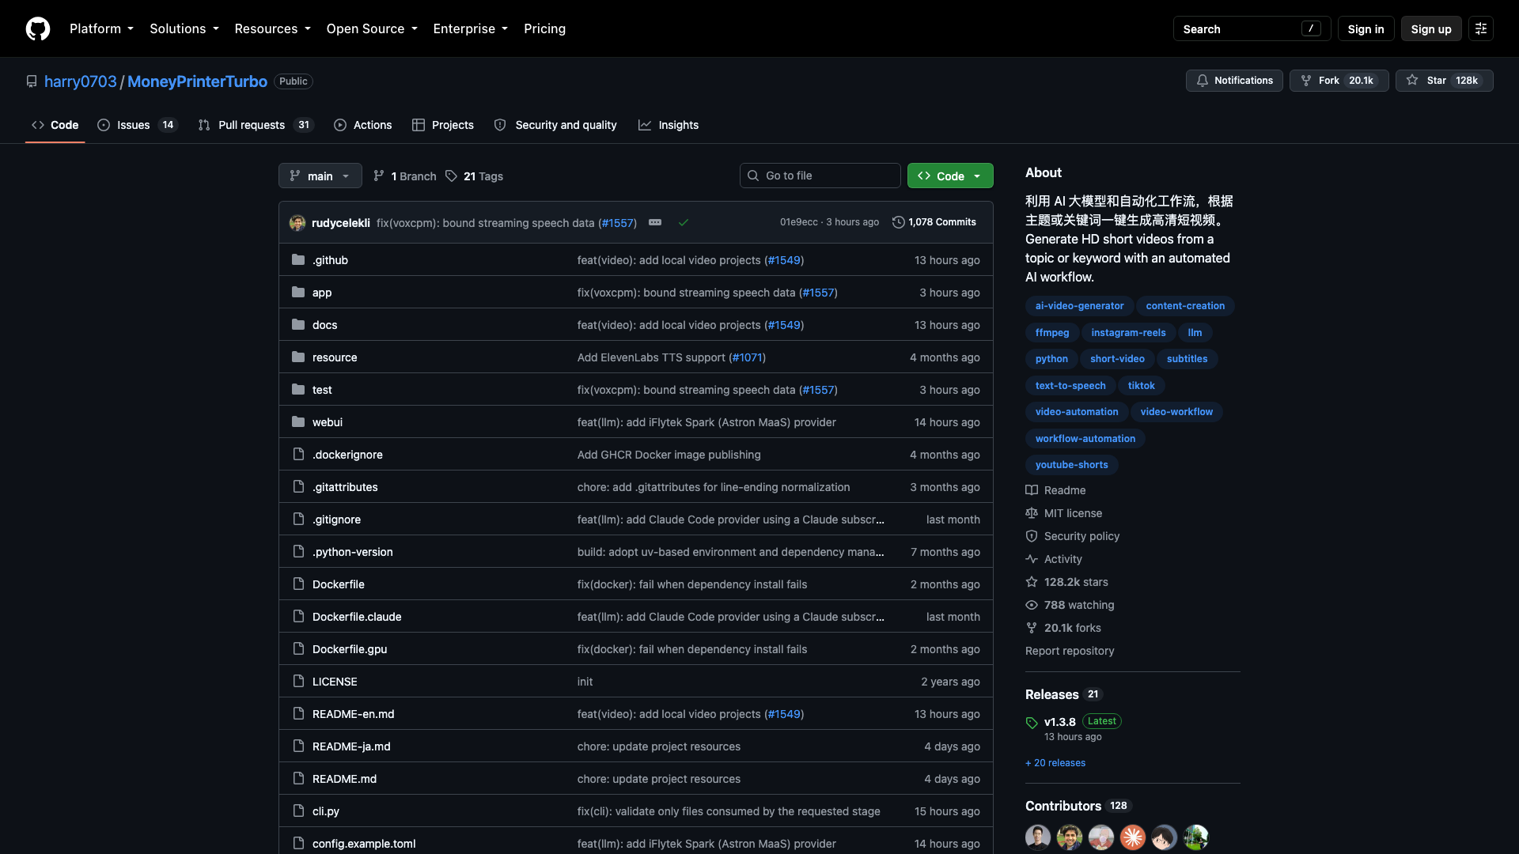Screen dimensions: 1519x854
Task: Open the Pricing link
Action: (544, 28)
